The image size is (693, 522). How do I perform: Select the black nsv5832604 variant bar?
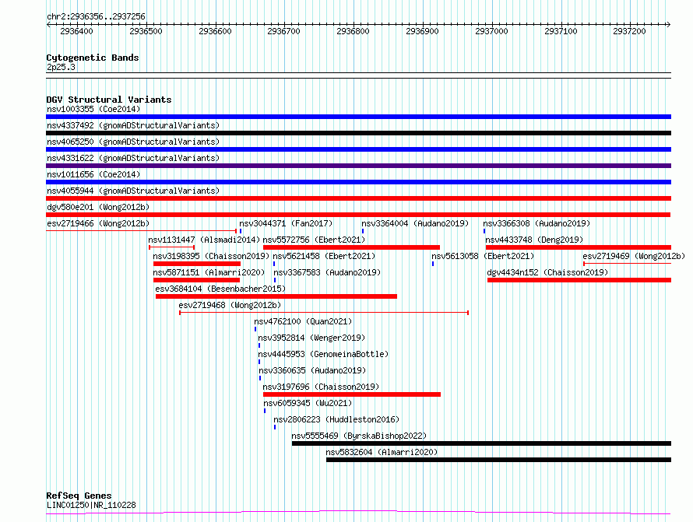point(498,460)
